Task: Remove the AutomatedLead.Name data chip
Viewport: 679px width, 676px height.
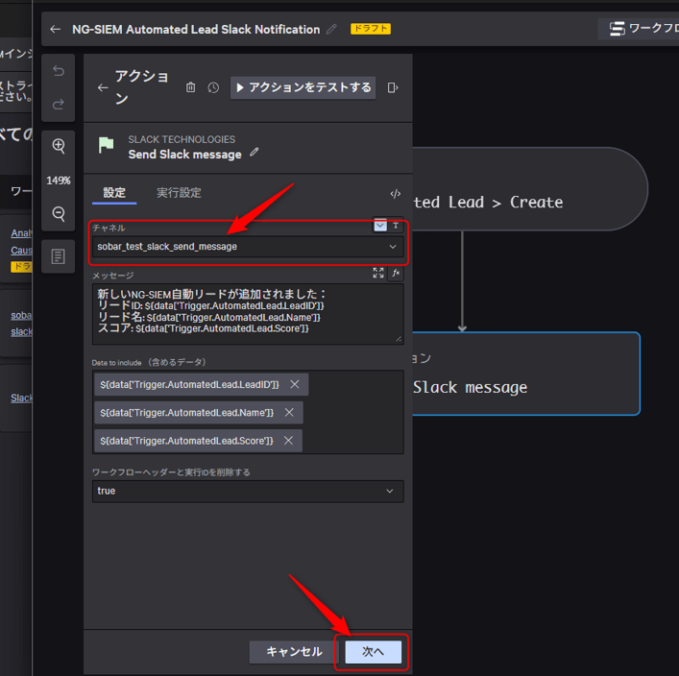Action: pyautogui.click(x=289, y=412)
